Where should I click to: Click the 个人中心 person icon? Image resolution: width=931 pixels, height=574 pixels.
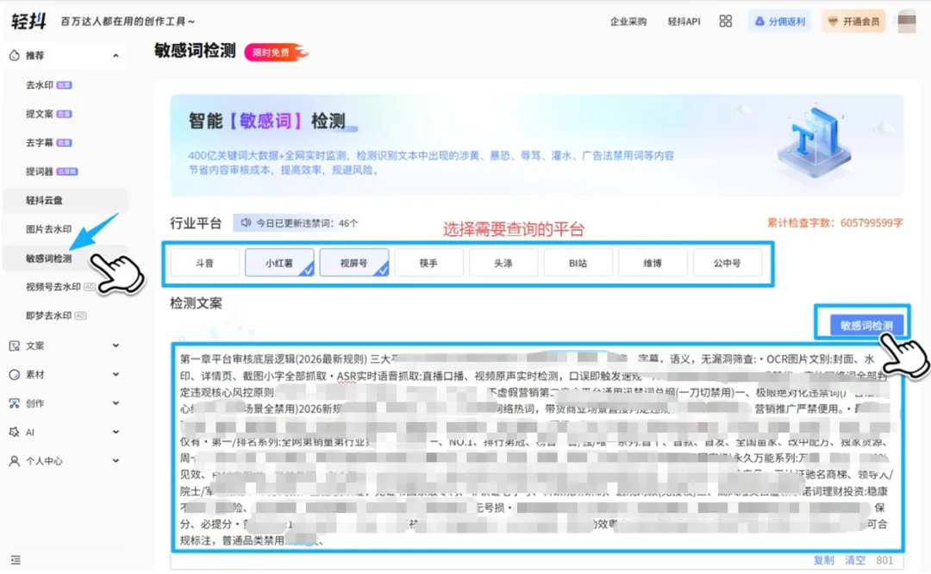click(15, 461)
